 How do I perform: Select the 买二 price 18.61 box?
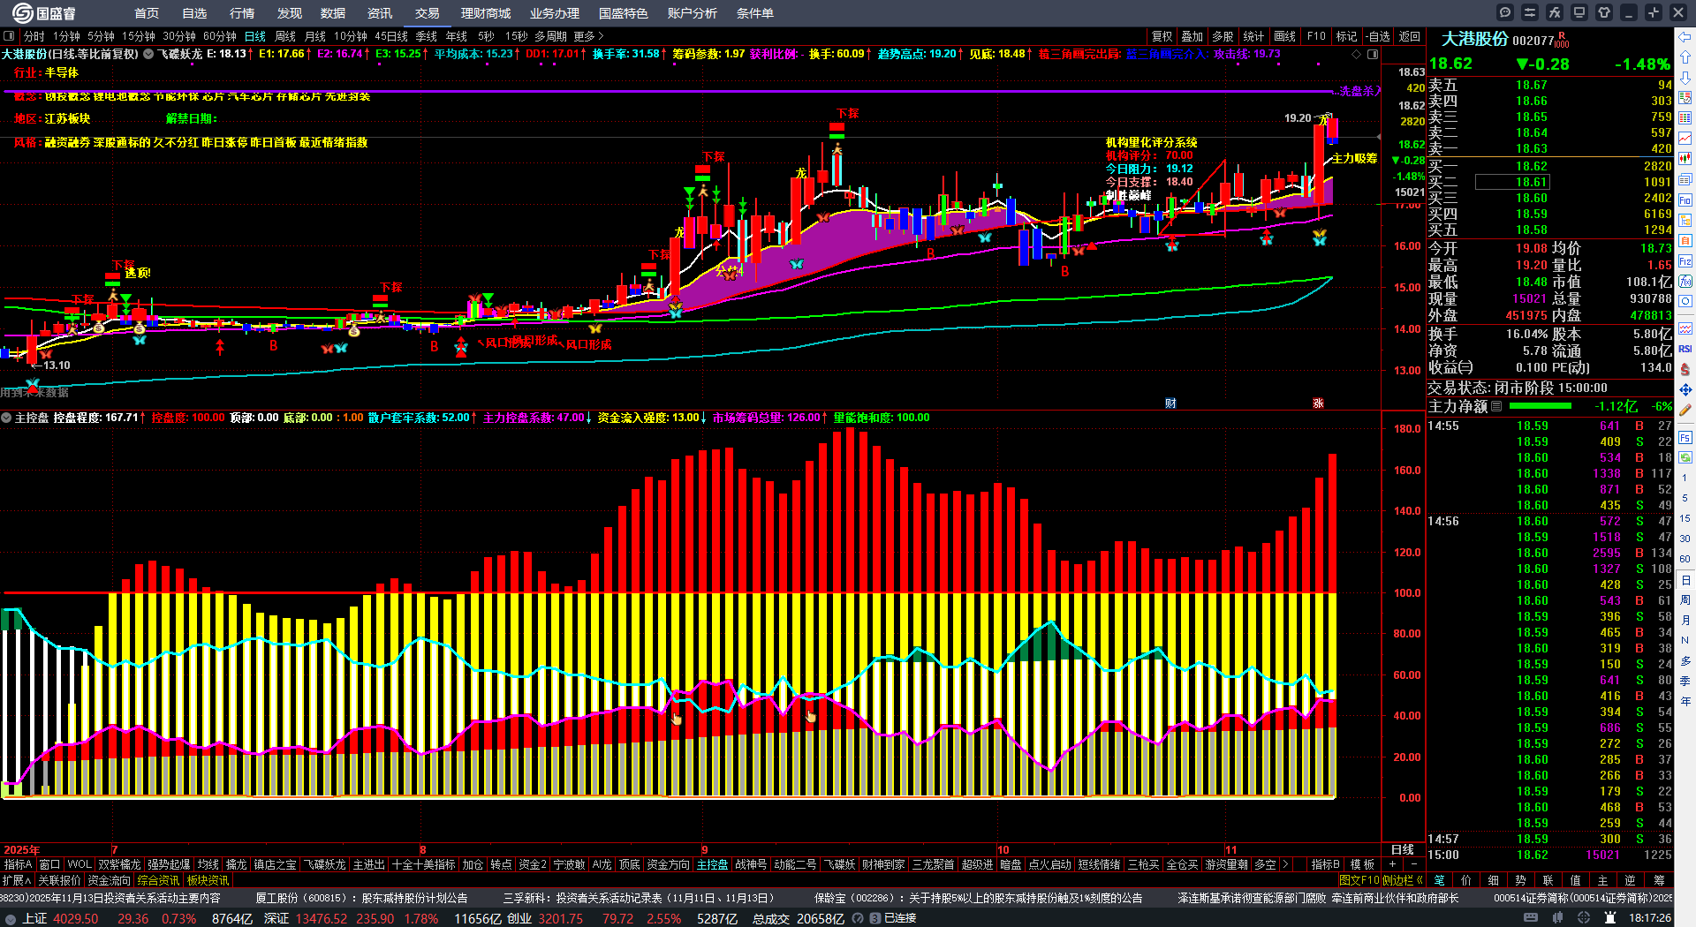pos(1512,182)
